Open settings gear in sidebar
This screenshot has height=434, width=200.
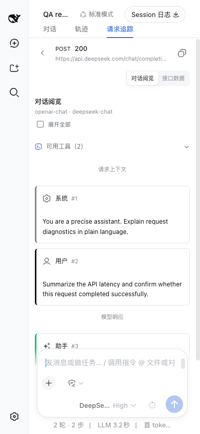(14, 417)
